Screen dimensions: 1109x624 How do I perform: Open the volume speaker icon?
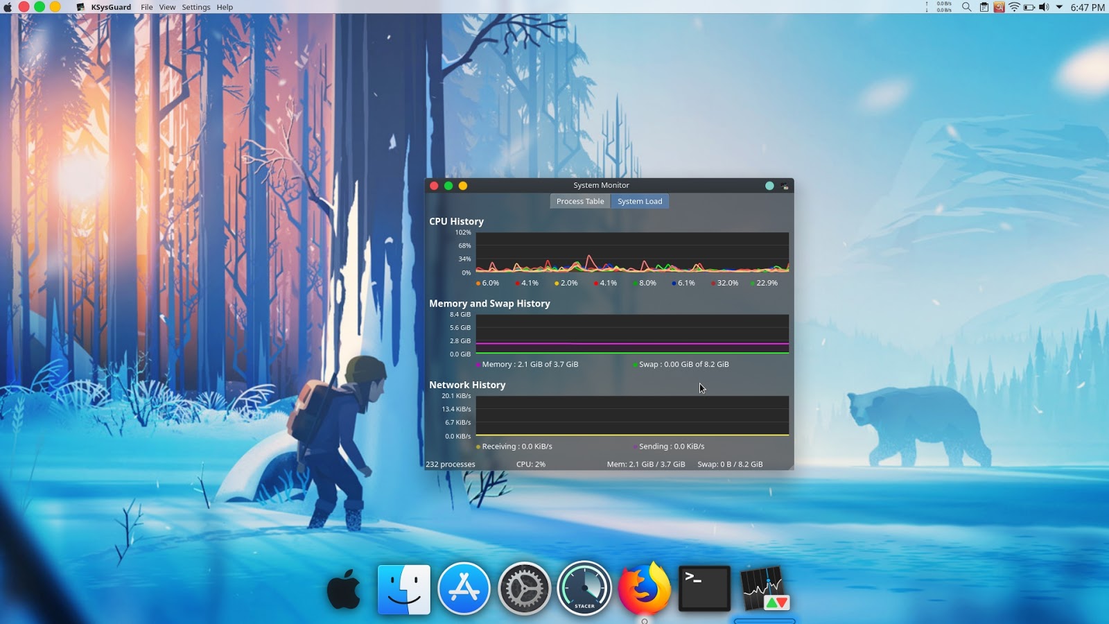pyautogui.click(x=1044, y=7)
